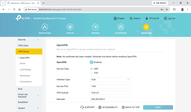The height and width of the screenshot is (112, 191).
Task: Select L2TP/IPSec in the sidebar
Action: tap(25, 70)
